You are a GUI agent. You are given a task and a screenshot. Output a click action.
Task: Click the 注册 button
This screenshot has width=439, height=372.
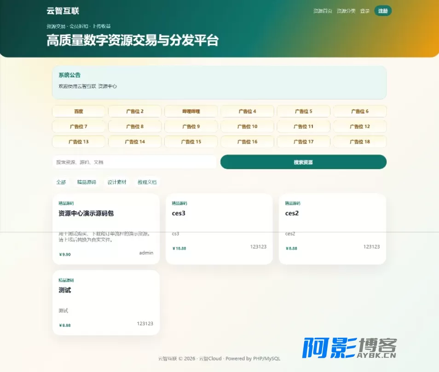click(383, 11)
